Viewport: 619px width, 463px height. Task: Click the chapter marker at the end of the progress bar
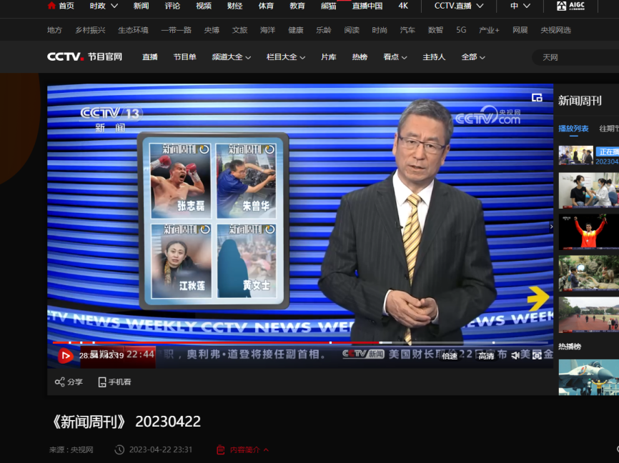[x=493, y=342]
